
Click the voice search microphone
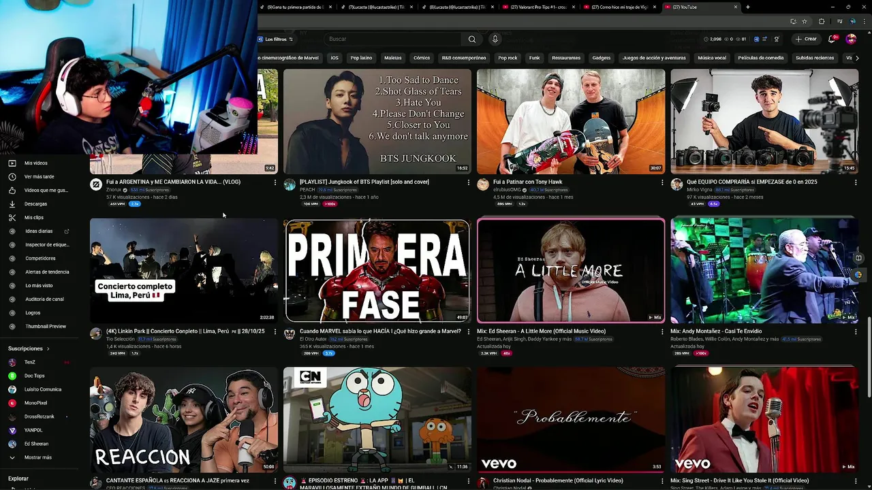(x=495, y=39)
